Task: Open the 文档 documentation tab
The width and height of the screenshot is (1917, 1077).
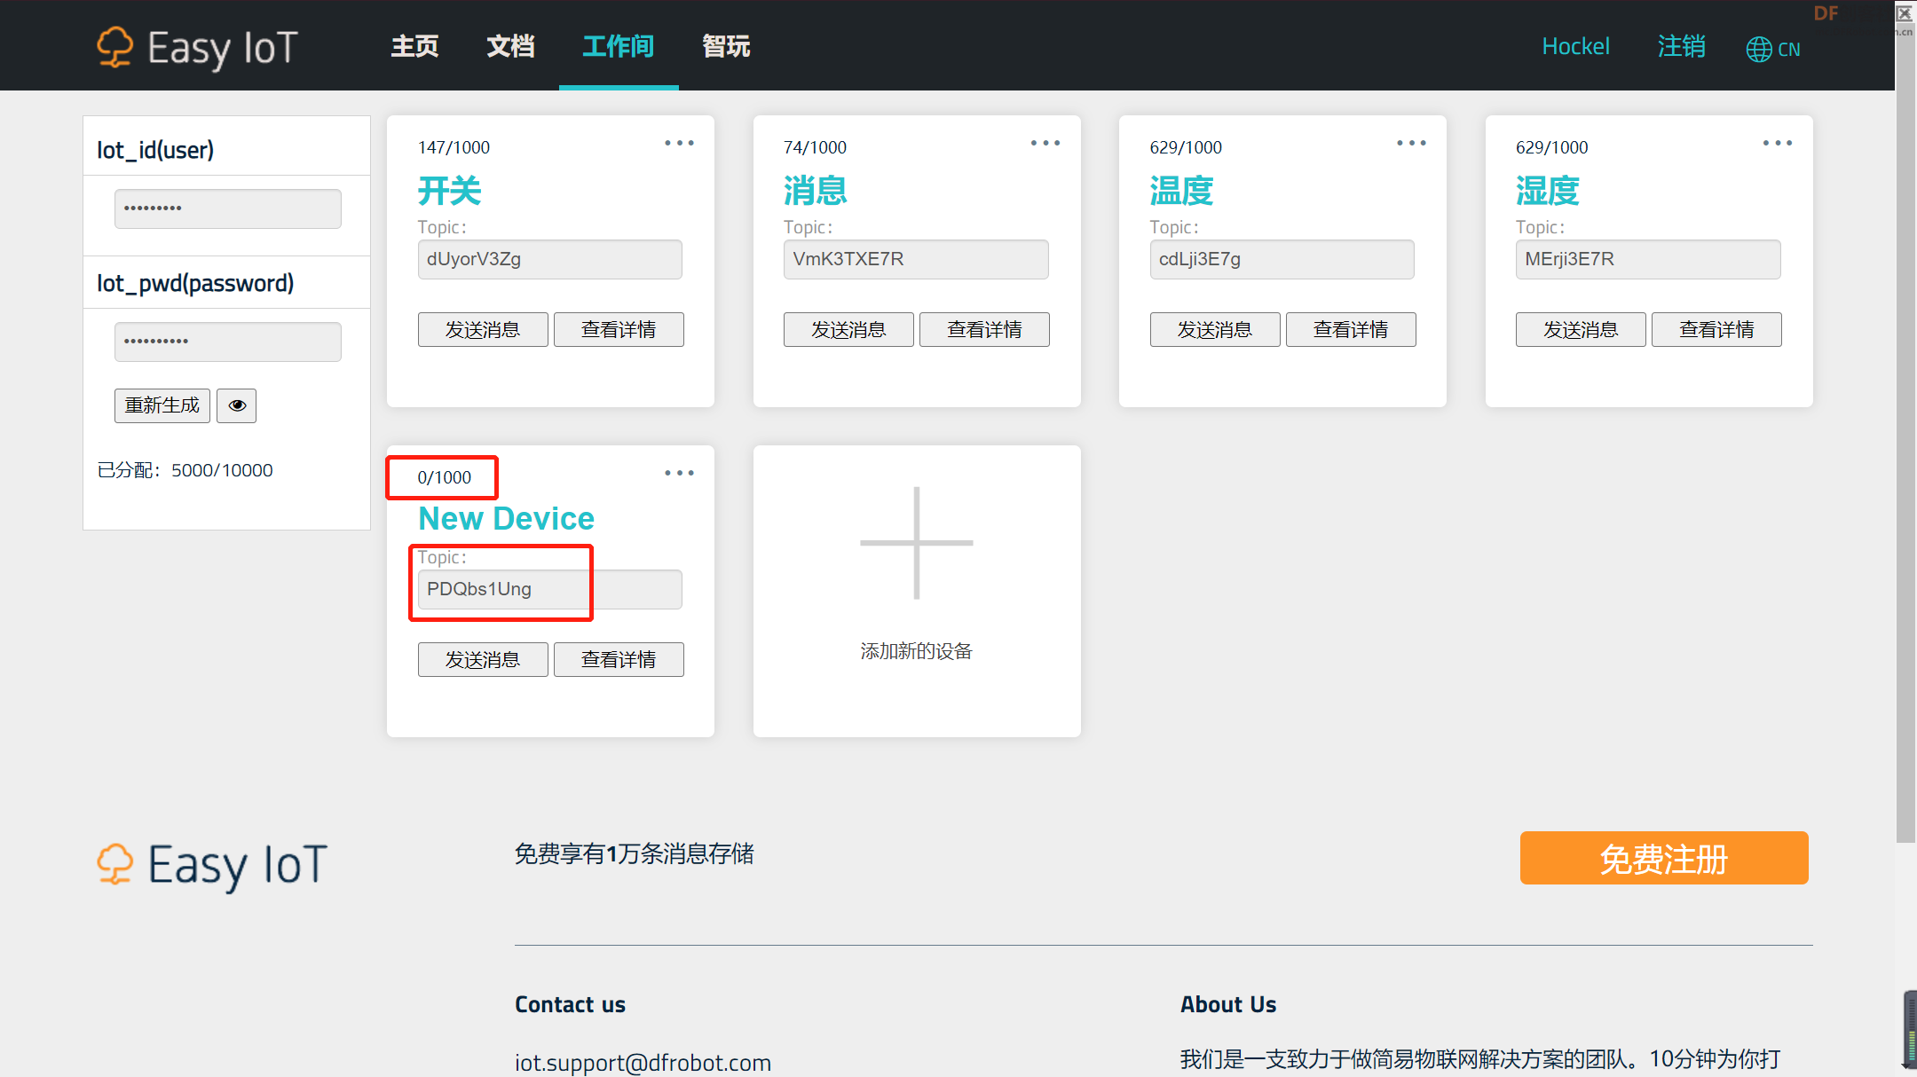Action: click(510, 46)
